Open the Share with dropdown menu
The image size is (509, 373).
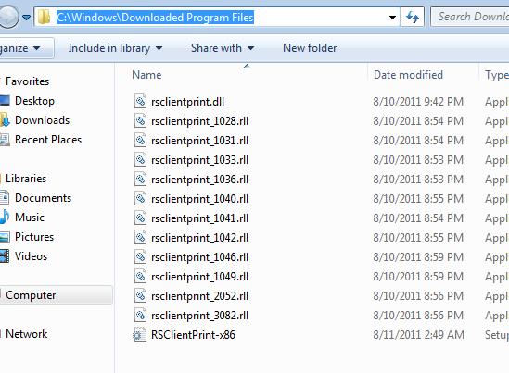223,48
